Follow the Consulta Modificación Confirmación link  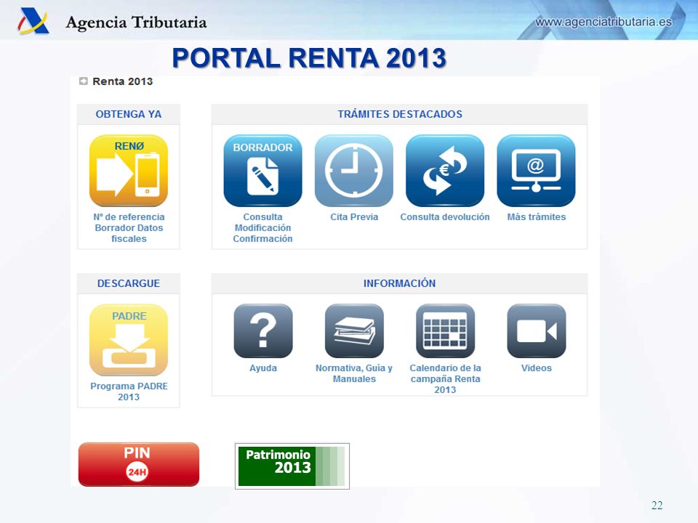click(262, 227)
